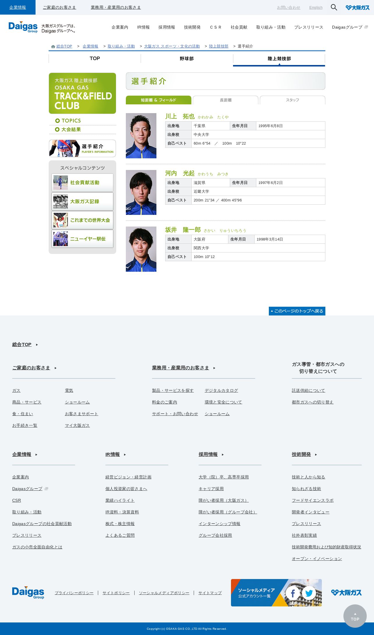Open the 野球部 tab
This screenshot has width=374, height=635.
click(x=187, y=59)
